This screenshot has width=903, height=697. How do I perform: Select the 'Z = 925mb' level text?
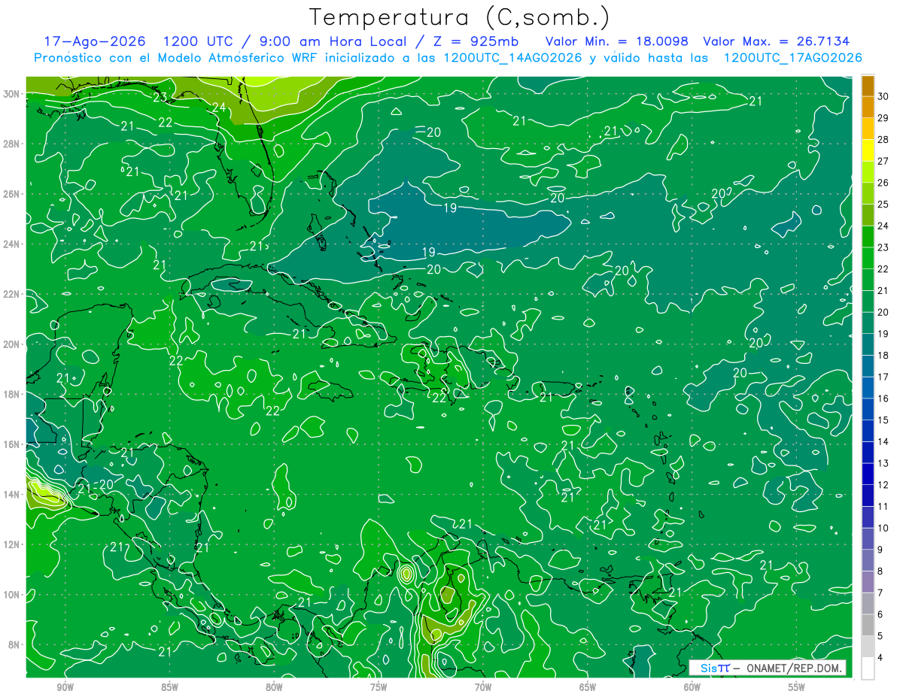(x=476, y=41)
